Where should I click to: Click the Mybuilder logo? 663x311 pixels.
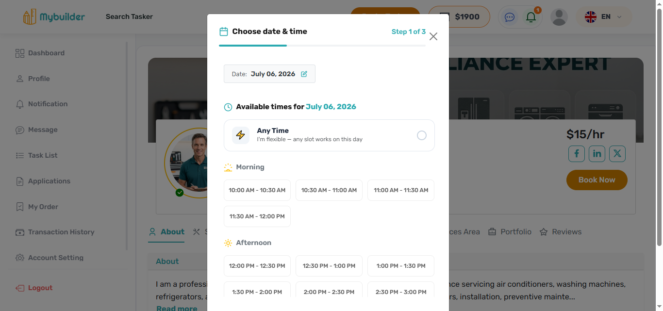click(x=54, y=17)
